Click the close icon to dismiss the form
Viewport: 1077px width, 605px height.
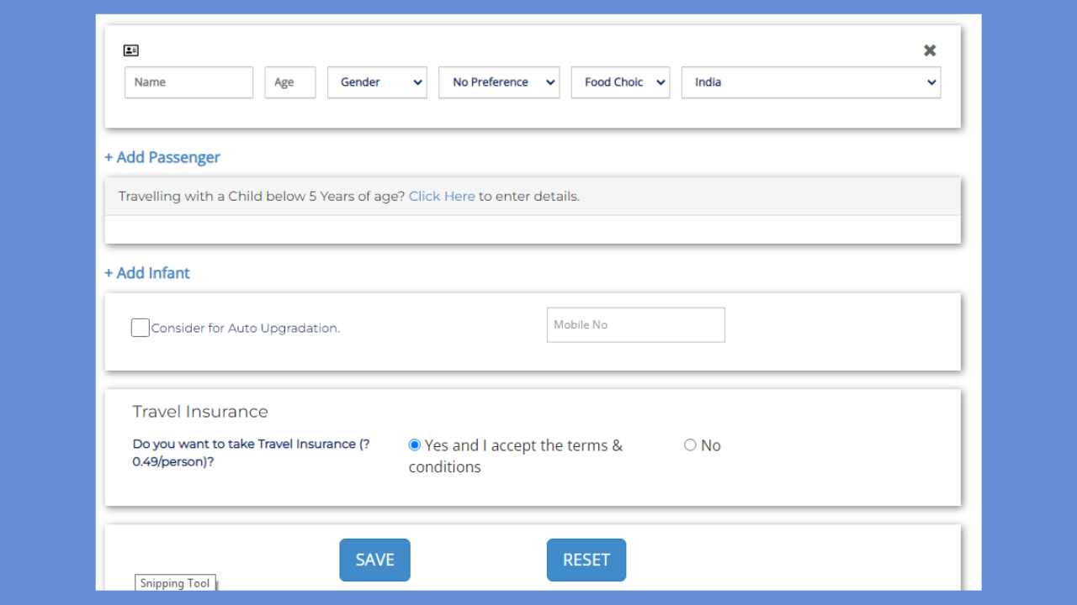click(x=930, y=50)
